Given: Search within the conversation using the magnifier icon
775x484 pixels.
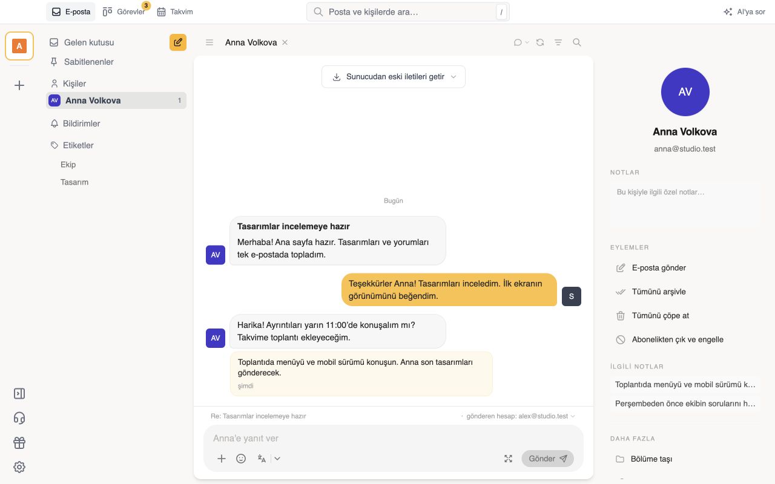Looking at the screenshot, I should pyautogui.click(x=577, y=42).
